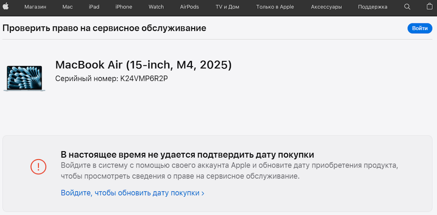Screen dimensions: 437x215
Task: Open the Аксессуары menu item
Action: pos(326,7)
